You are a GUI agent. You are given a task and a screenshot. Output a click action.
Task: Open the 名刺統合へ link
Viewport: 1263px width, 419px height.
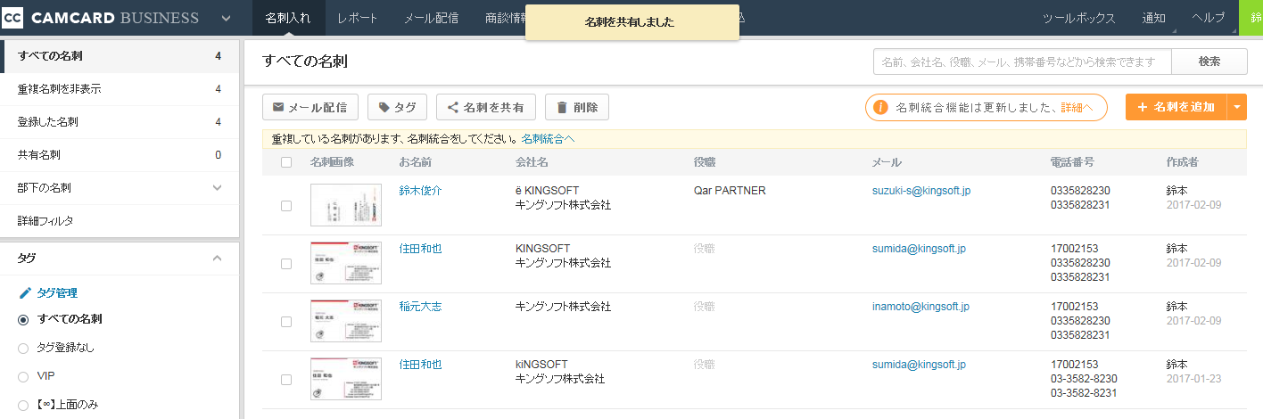(x=549, y=139)
